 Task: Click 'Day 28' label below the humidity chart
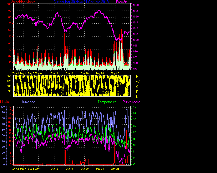click(115, 169)
